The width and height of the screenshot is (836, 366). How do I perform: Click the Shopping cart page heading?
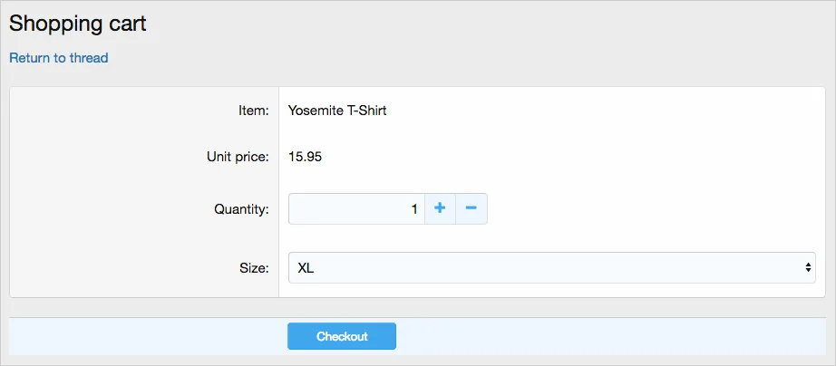coord(78,24)
